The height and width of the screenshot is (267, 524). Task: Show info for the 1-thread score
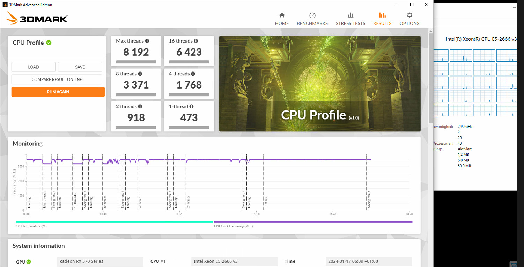[x=191, y=107]
